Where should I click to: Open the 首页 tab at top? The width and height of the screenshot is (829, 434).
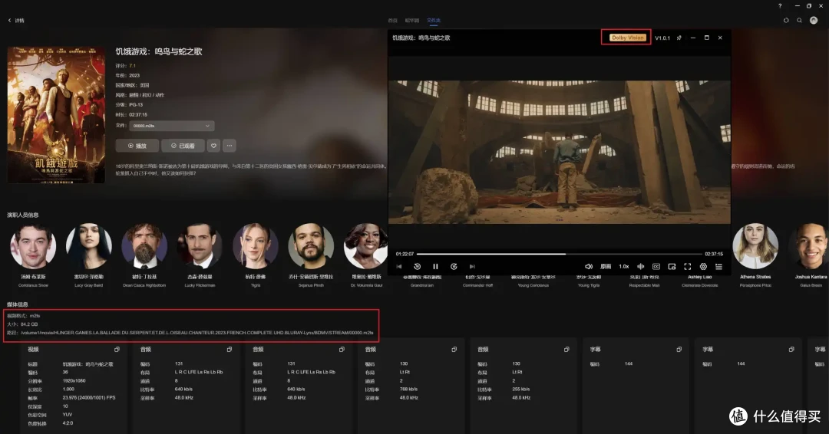point(392,21)
